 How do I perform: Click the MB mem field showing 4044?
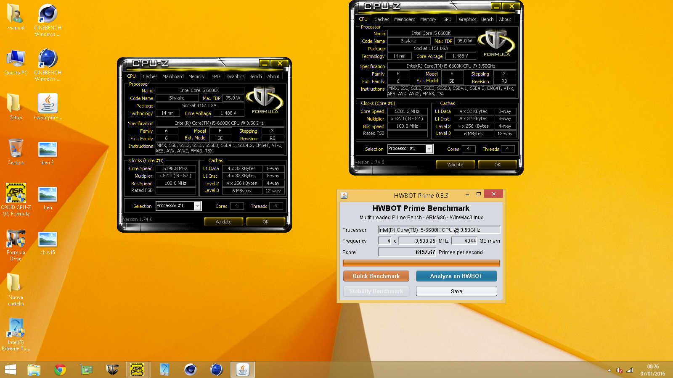pyautogui.click(x=464, y=241)
